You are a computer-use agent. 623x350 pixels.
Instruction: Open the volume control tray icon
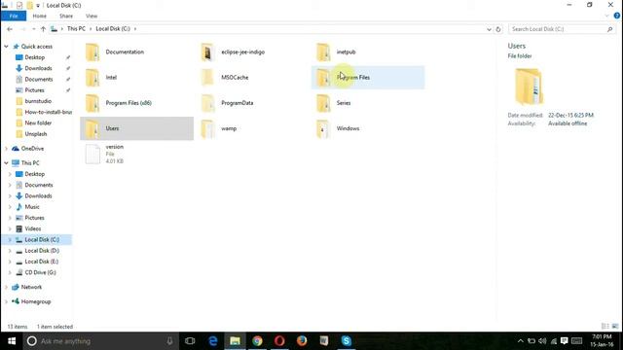[542, 341]
